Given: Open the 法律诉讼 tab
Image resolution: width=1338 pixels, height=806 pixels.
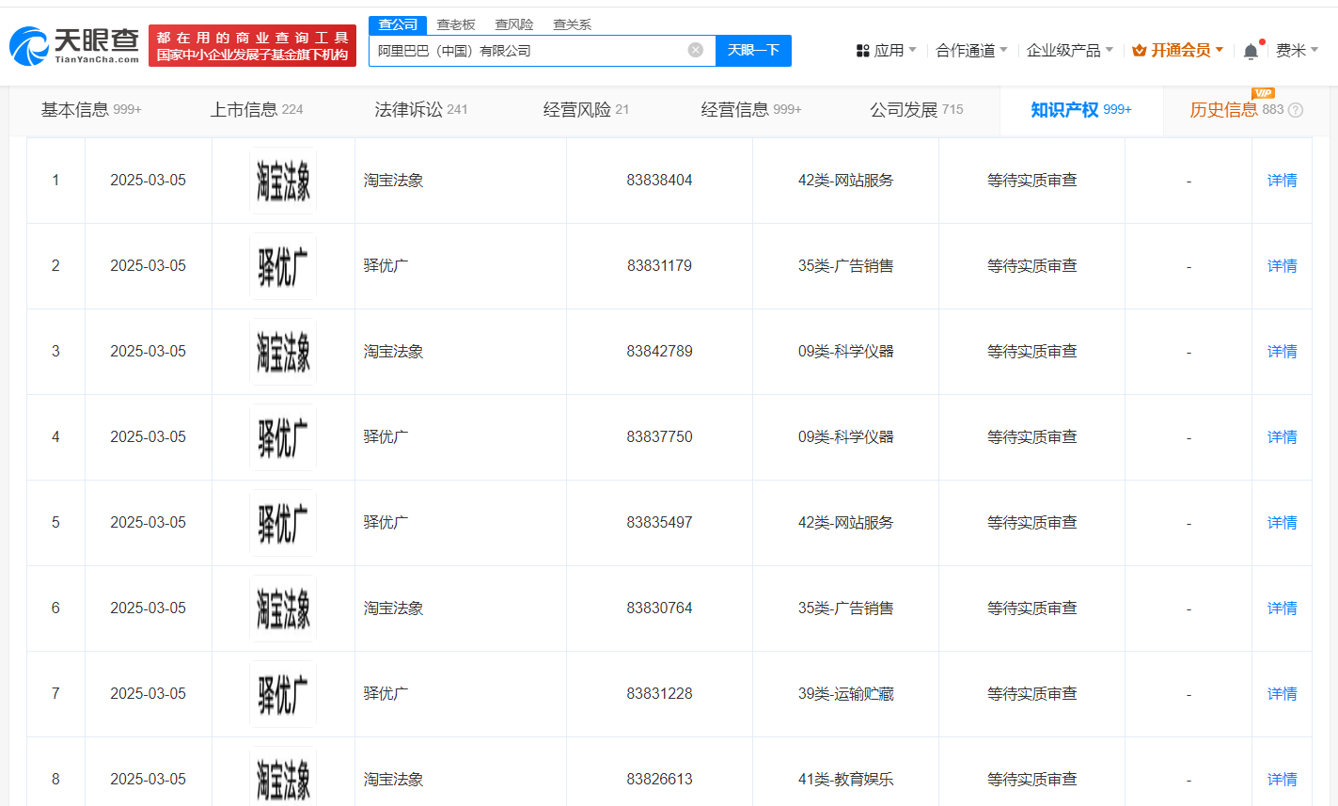Looking at the screenshot, I should coord(420,110).
